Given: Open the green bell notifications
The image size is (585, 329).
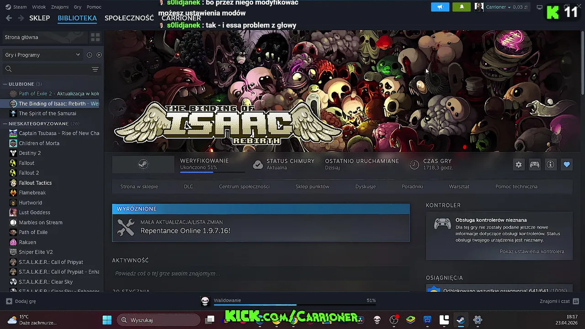Looking at the screenshot, I should 462,7.
